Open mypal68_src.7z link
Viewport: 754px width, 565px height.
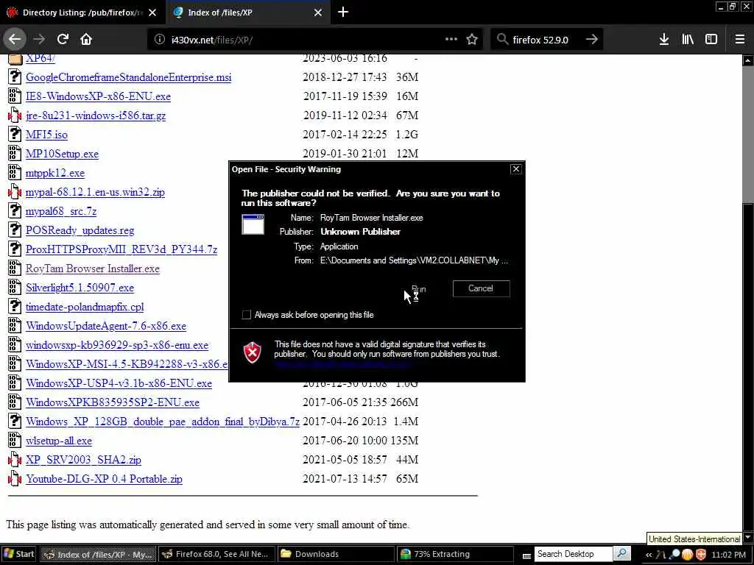coord(61,211)
